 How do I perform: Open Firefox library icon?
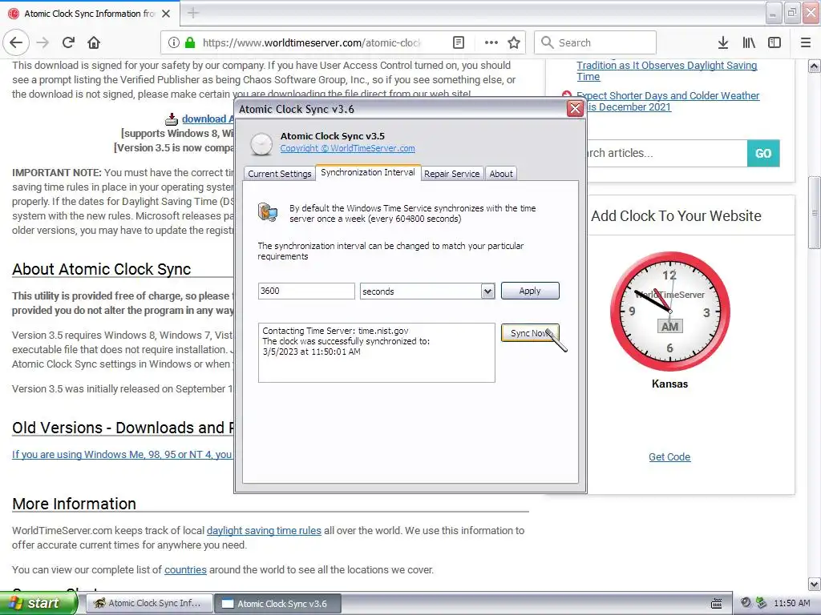[749, 42]
